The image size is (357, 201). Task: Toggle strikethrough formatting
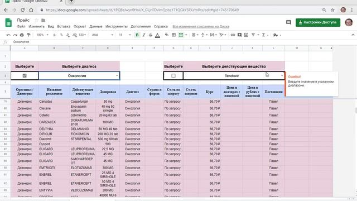[x=151, y=35]
